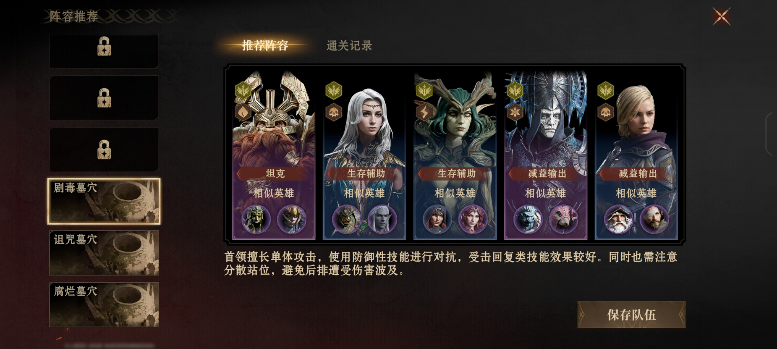Click the faction badge on blonde hero
The height and width of the screenshot is (349, 777).
click(x=605, y=90)
